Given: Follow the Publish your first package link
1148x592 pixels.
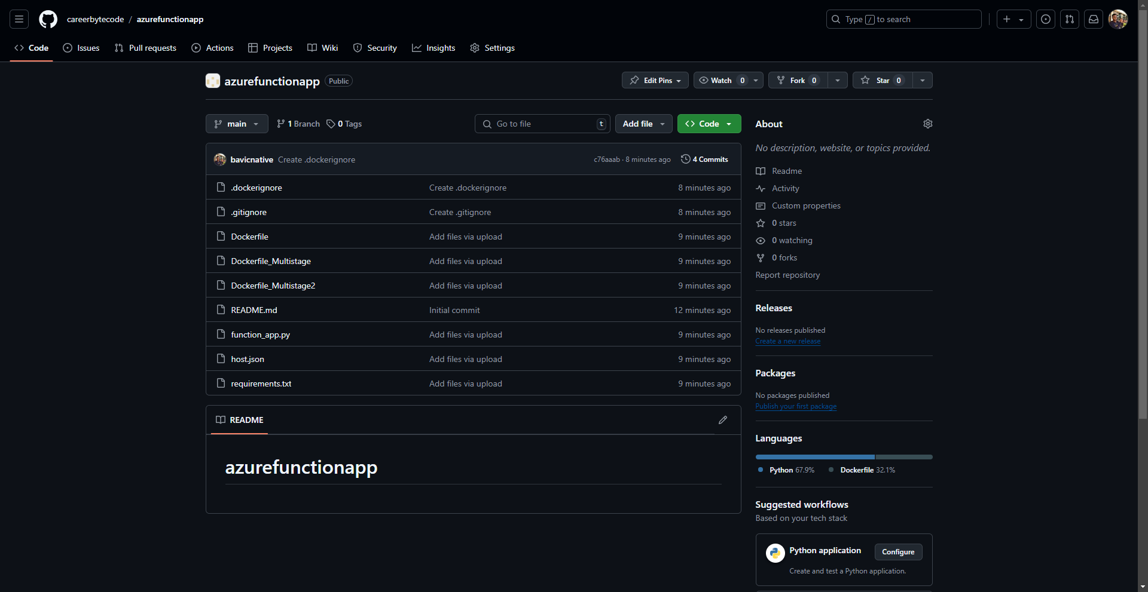Looking at the screenshot, I should 796,406.
